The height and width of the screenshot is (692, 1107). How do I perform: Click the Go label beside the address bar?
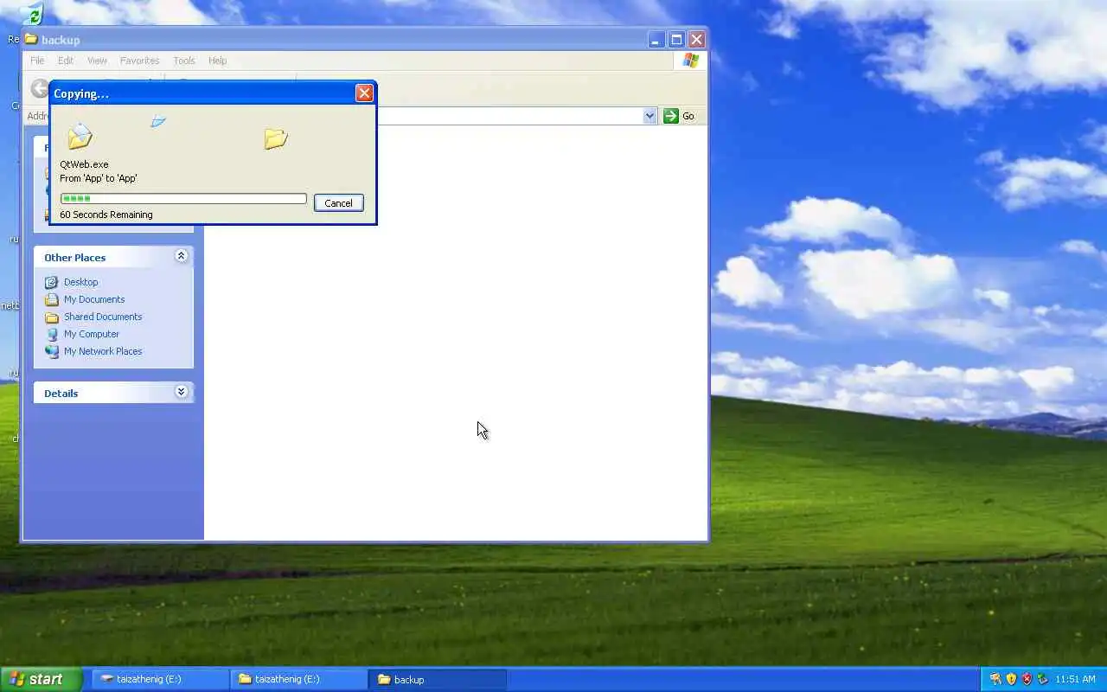pos(688,116)
